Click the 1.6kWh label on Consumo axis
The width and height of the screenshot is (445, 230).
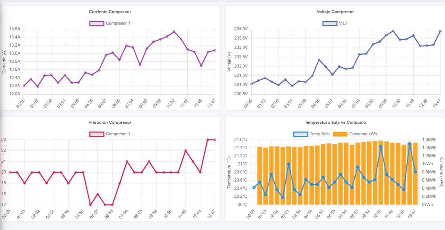click(x=429, y=140)
